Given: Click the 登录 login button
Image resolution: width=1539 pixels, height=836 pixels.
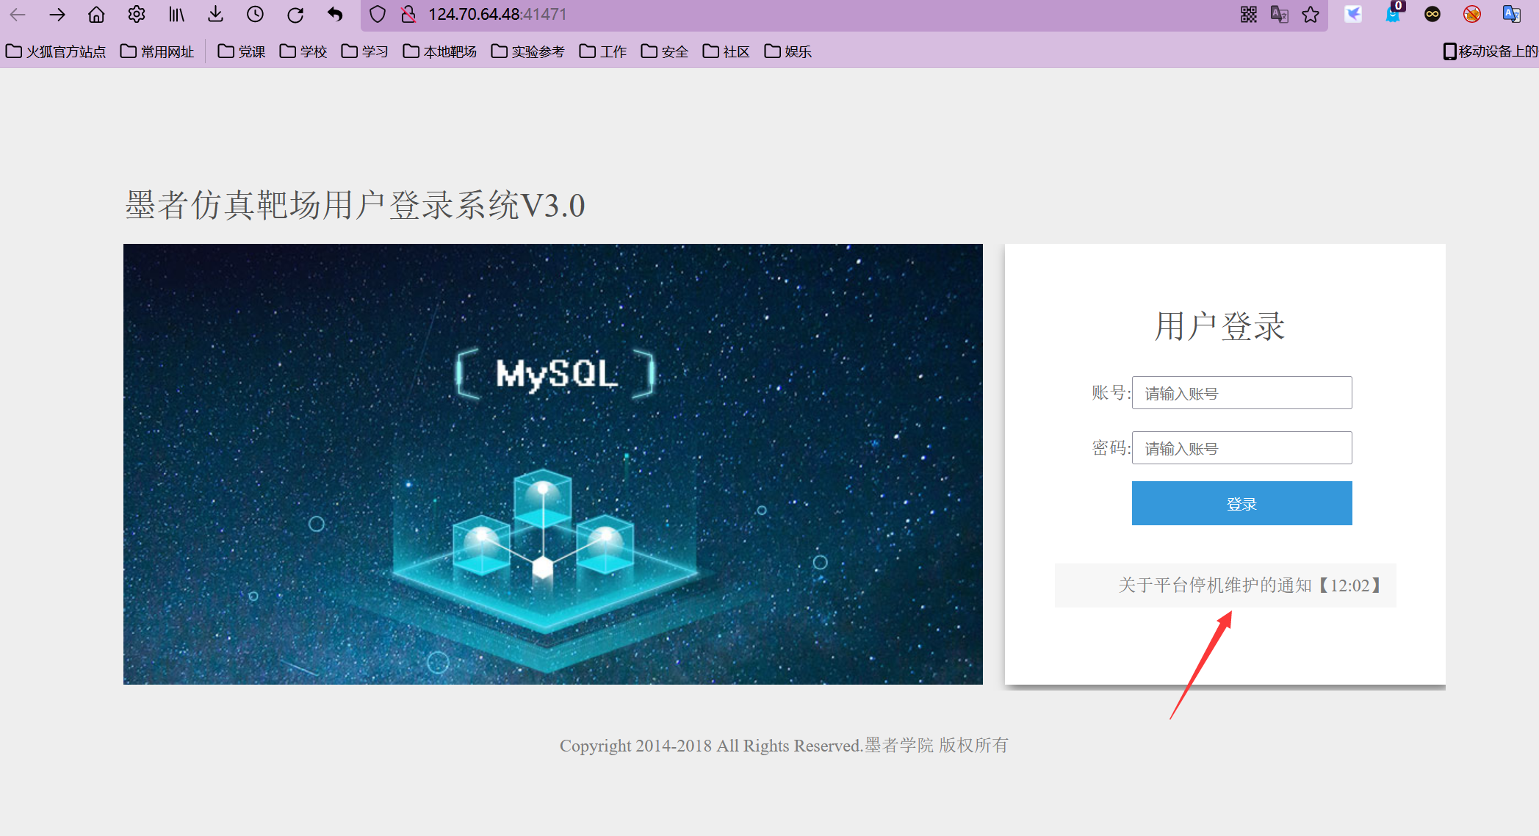Looking at the screenshot, I should pyautogui.click(x=1241, y=503).
